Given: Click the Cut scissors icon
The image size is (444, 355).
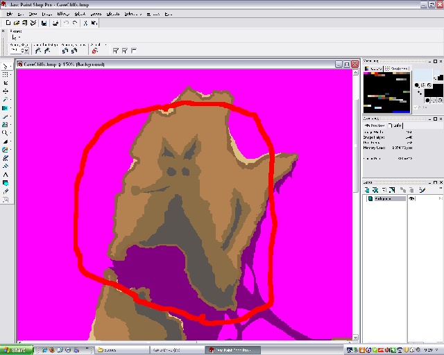Looking at the screenshot, I should pos(85,23).
